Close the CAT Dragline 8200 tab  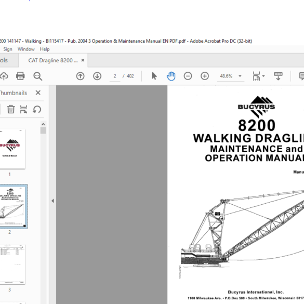pos(83,60)
